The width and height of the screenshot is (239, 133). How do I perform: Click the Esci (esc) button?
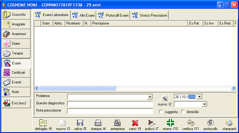16,103
